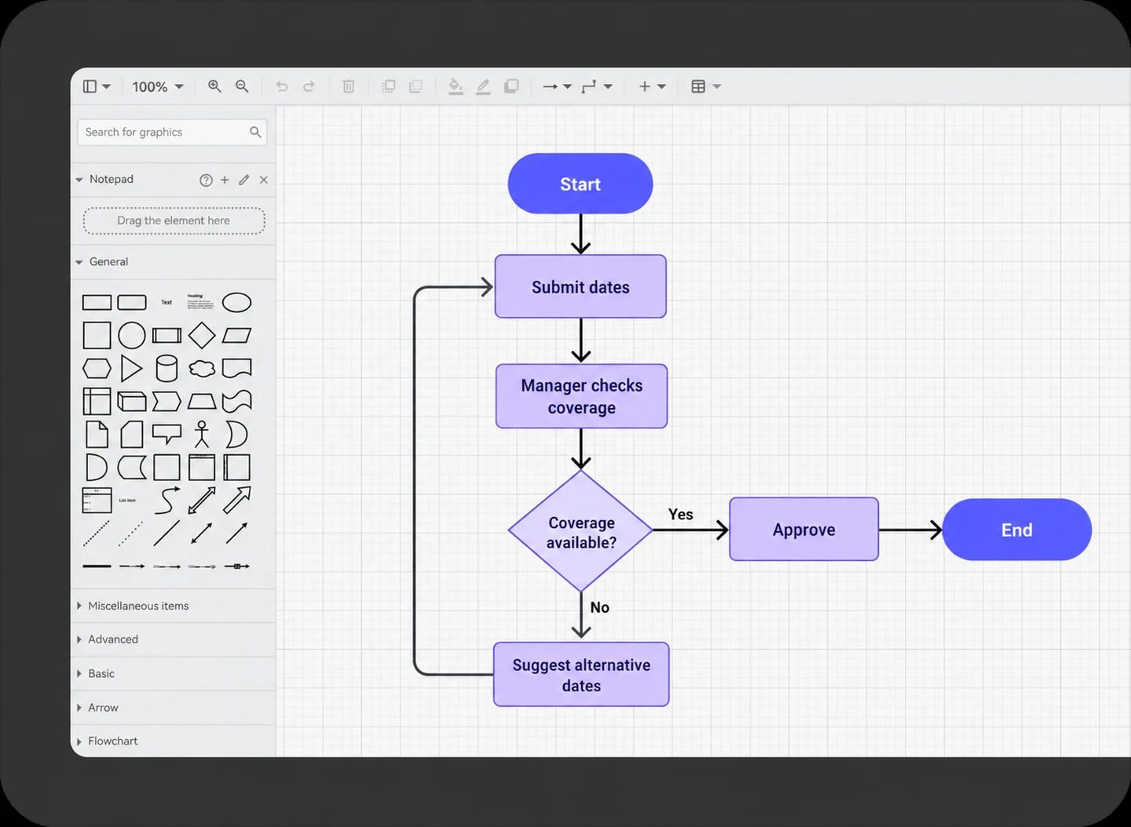The width and height of the screenshot is (1131, 827).
Task: Select the diamond shape in palette
Action: pos(202,335)
